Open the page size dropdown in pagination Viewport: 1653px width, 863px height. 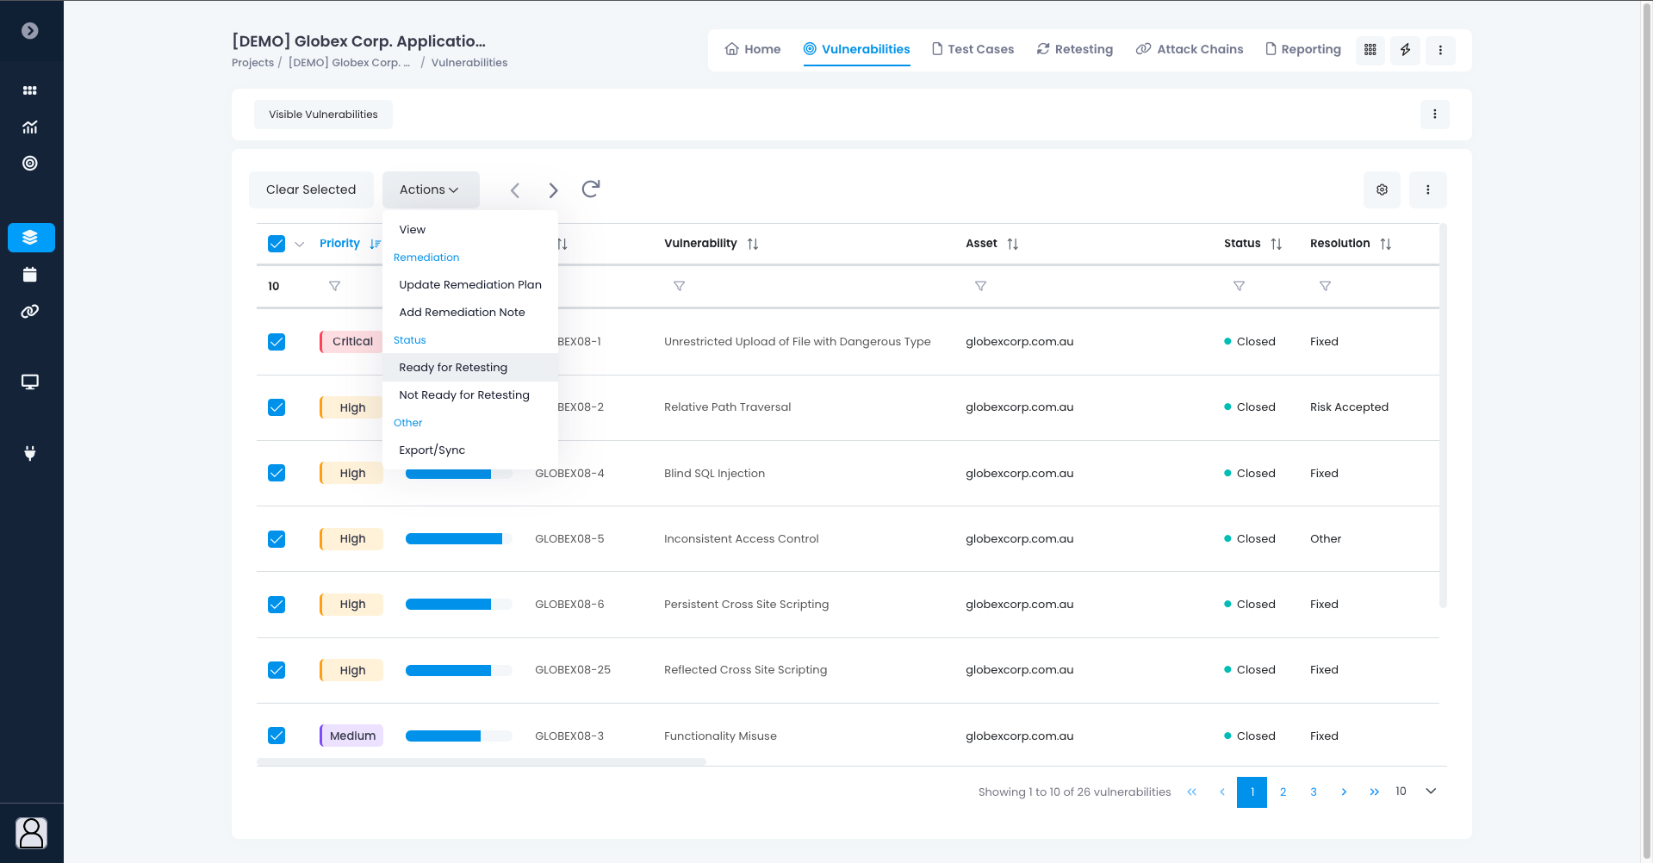pos(1430,792)
